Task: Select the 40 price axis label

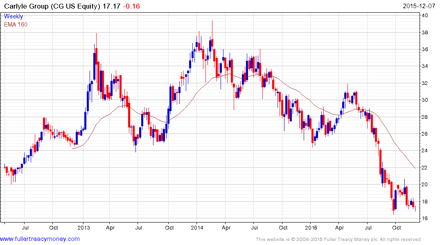Action: 425,16
